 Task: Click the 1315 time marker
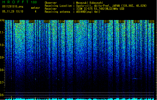click(77, 21)
